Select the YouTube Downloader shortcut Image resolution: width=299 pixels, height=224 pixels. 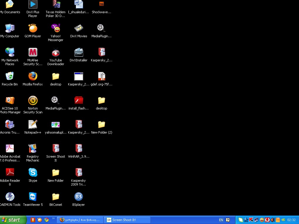click(56, 57)
